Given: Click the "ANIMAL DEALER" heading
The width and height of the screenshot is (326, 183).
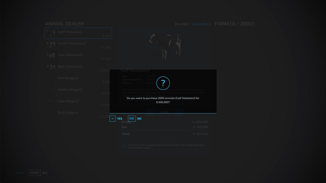Looking at the screenshot, I should pos(64,24).
